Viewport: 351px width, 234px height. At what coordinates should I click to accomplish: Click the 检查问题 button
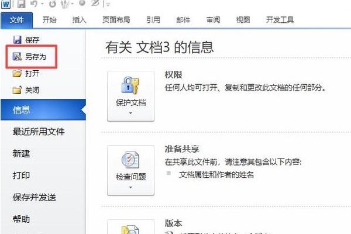click(x=130, y=171)
